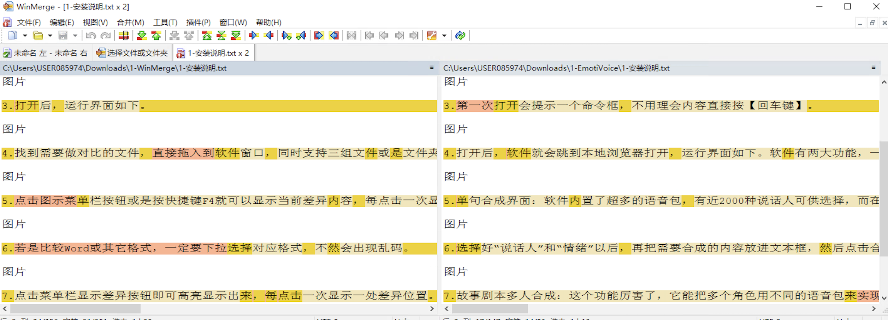Click the Last File navigation icon
Image resolution: width=888 pixels, height=320 pixels.
click(x=414, y=35)
